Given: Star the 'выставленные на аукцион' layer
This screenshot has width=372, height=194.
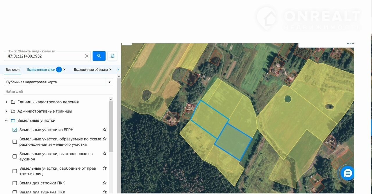Looking at the screenshot, I should [x=105, y=153].
